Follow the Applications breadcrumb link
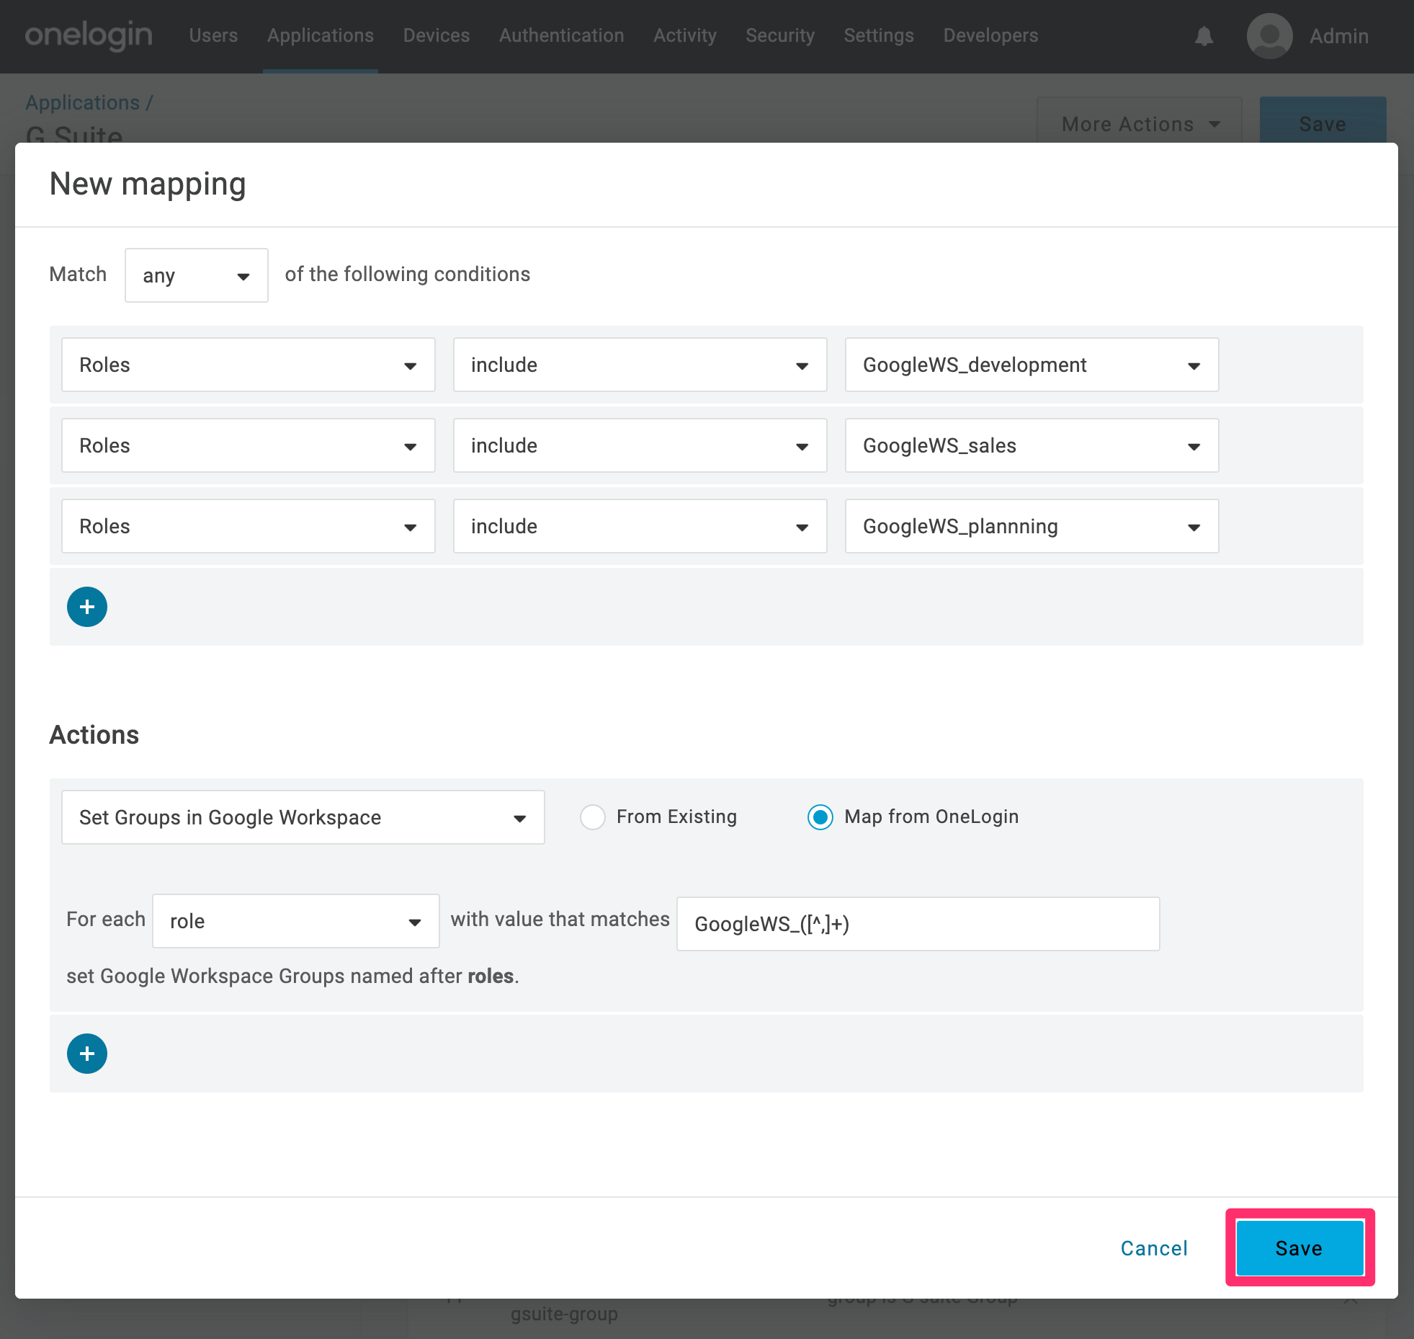Image resolution: width=1414 pixels, height=1339 pixels. click(x=83, y=102)
